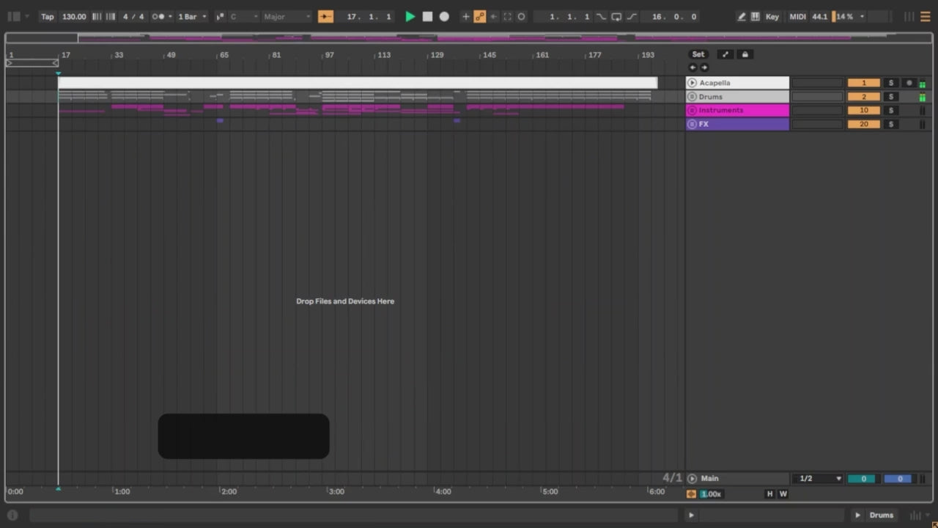Enable Draw Mode pencil icon
The width and height of the screenshot is (938, 528).
742,16
